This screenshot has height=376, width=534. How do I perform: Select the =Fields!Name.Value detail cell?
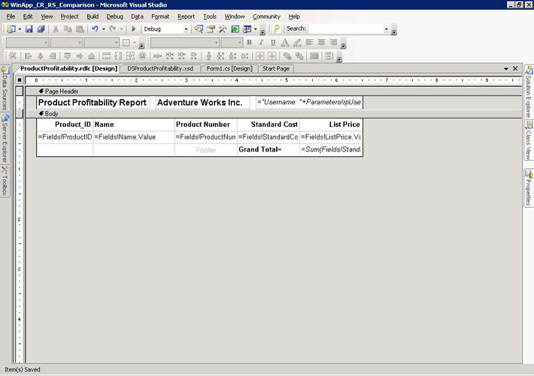click(134, 137)
